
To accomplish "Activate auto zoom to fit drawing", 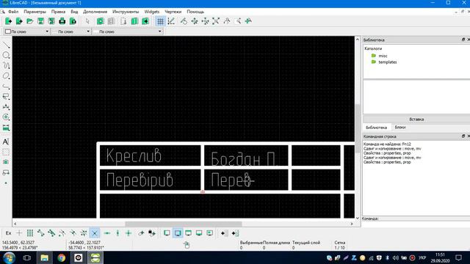I will [x=216, y=21].
